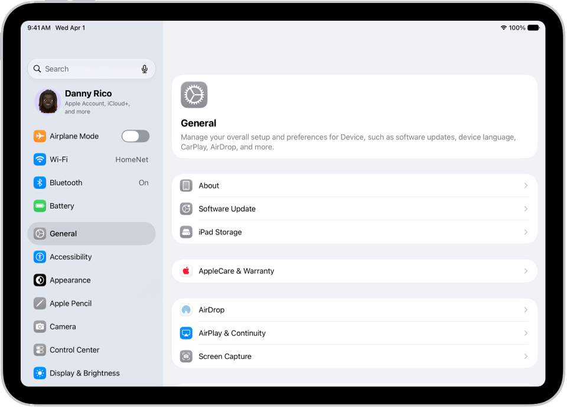Screen dimensions: 567x408
Task: Tap the Control Center icon
Action: tap(40, 349)
